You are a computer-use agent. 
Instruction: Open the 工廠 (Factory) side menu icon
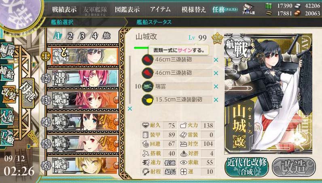coord(7,138)
